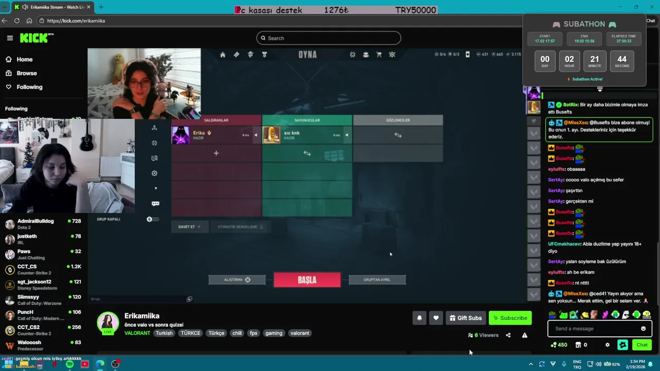This screenshot has width=660, height=371.
Task: Select the chill tag
Action: (x=237, y=333)
